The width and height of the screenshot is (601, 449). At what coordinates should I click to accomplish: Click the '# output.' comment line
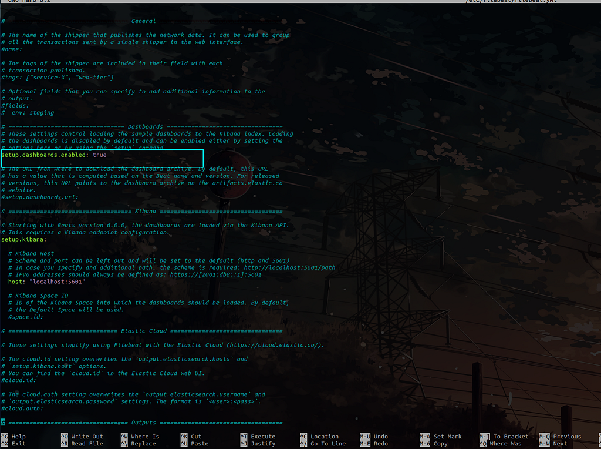point(17,99)
